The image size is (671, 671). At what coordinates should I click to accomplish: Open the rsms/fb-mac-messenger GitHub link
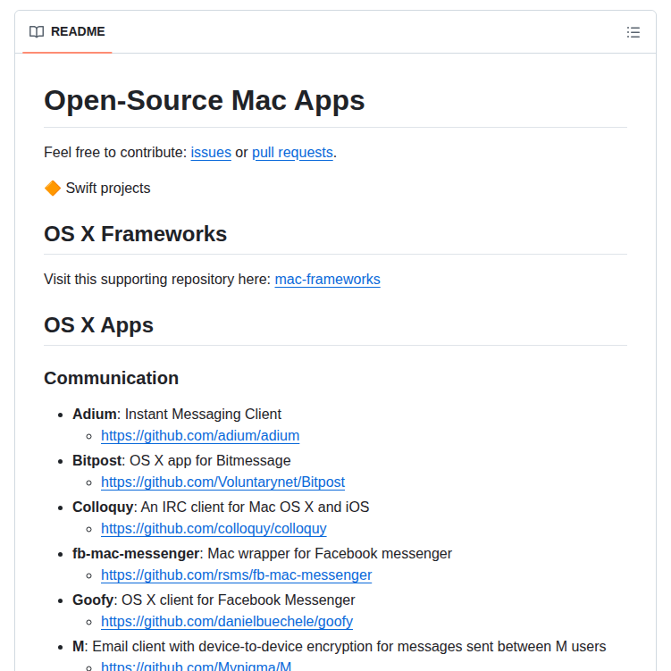[237, 575]
